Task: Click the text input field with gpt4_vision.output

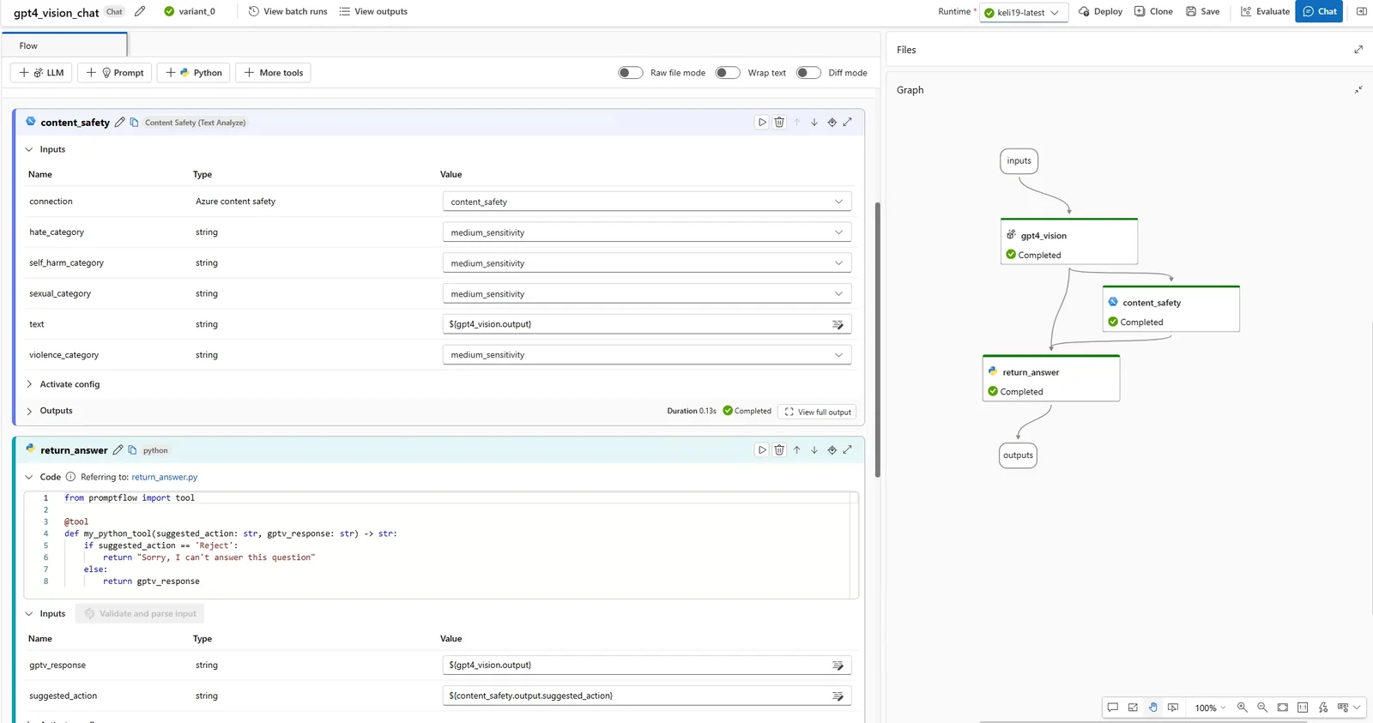Action: pyautogui.click(x=635, y=324)
